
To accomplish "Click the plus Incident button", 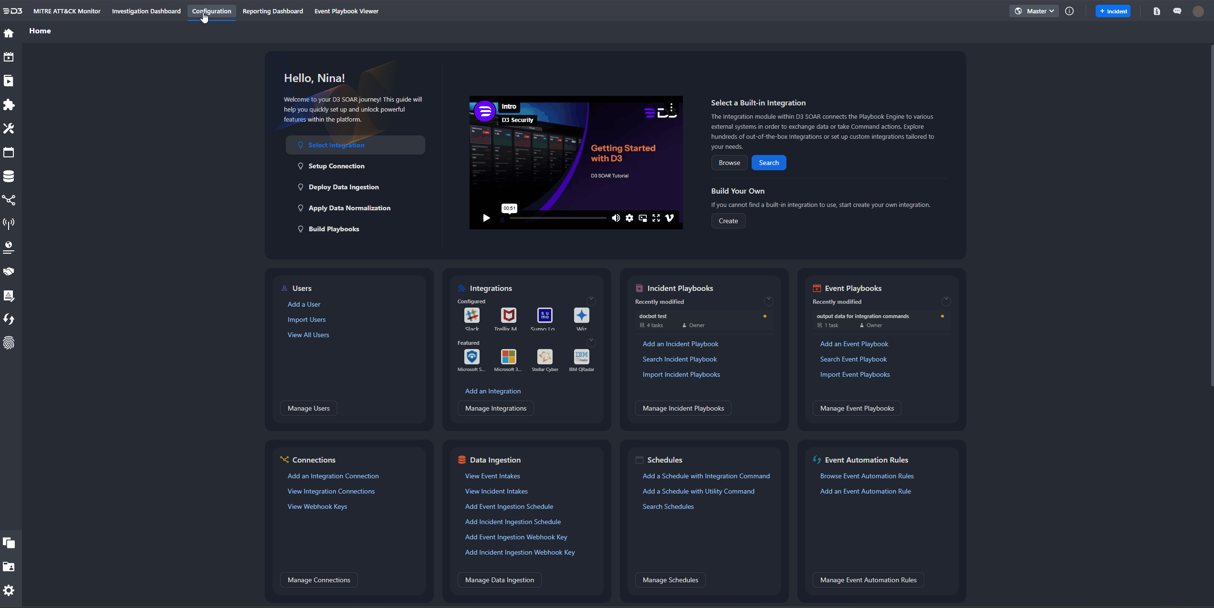I will [1113, 11].
